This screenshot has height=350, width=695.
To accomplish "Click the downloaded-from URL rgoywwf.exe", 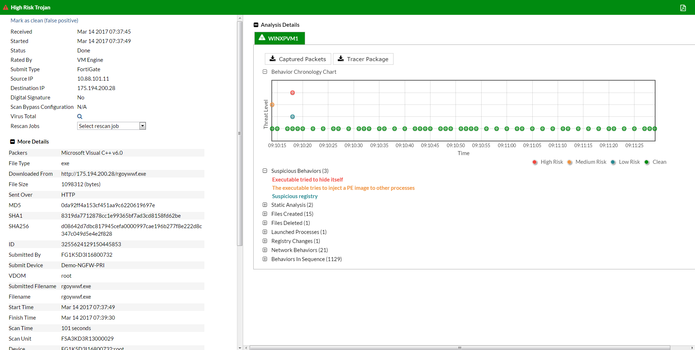I will 104,174.
